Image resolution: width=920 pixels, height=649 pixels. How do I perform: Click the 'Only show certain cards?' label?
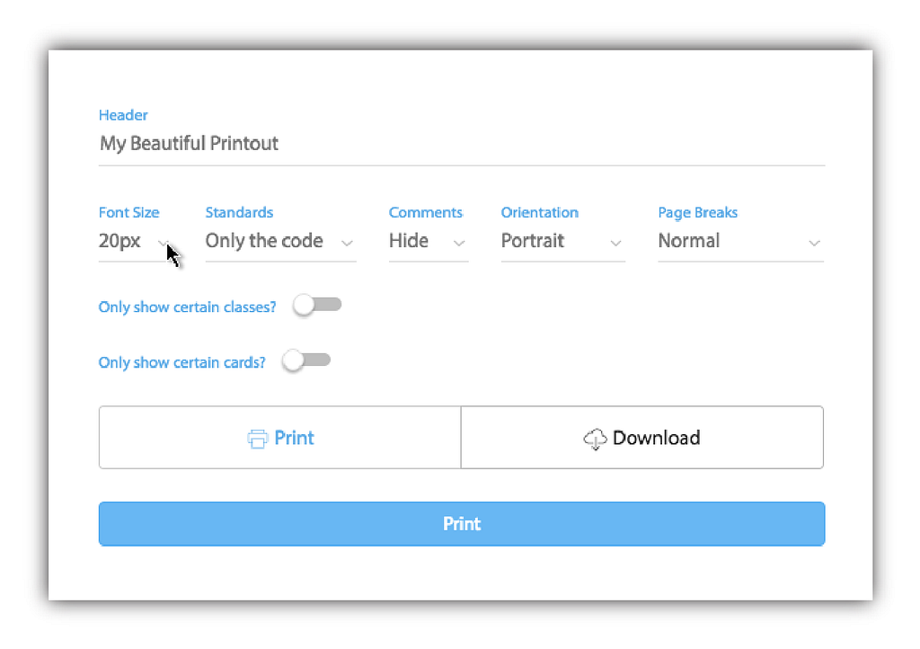[181, 362]
